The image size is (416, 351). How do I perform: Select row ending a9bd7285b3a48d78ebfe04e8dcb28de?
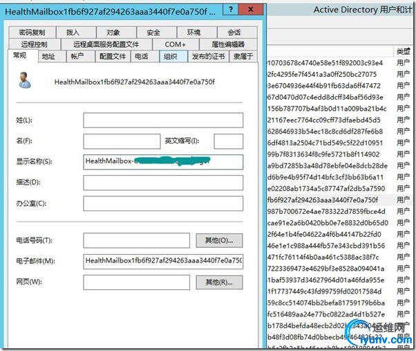(339, 165)
